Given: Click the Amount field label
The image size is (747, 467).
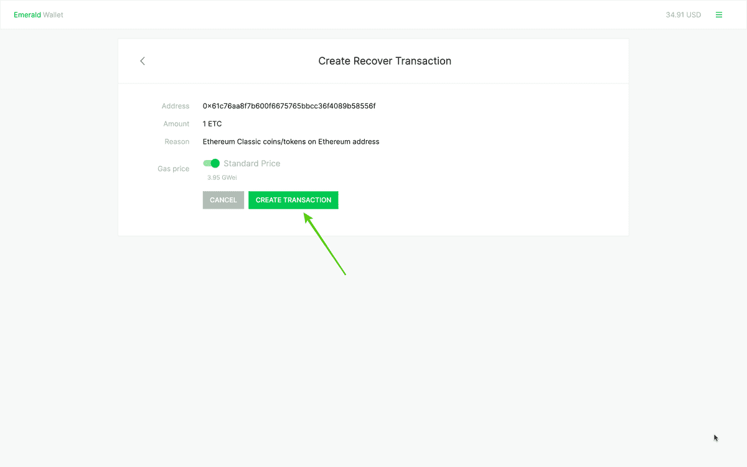Looking at the screenshot, I should pyautogui.click(x=176, y=124).
